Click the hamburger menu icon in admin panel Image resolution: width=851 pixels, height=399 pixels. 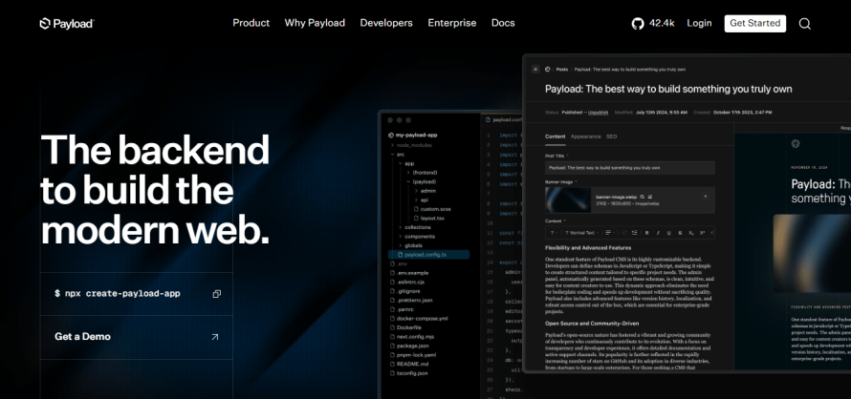tap(535, 69)
